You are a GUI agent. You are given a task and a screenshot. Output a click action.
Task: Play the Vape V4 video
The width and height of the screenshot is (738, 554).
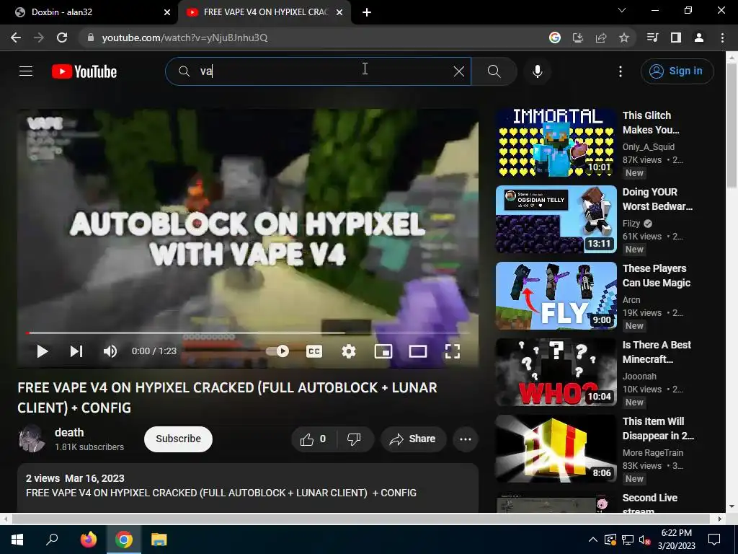(x=42, y=351)
